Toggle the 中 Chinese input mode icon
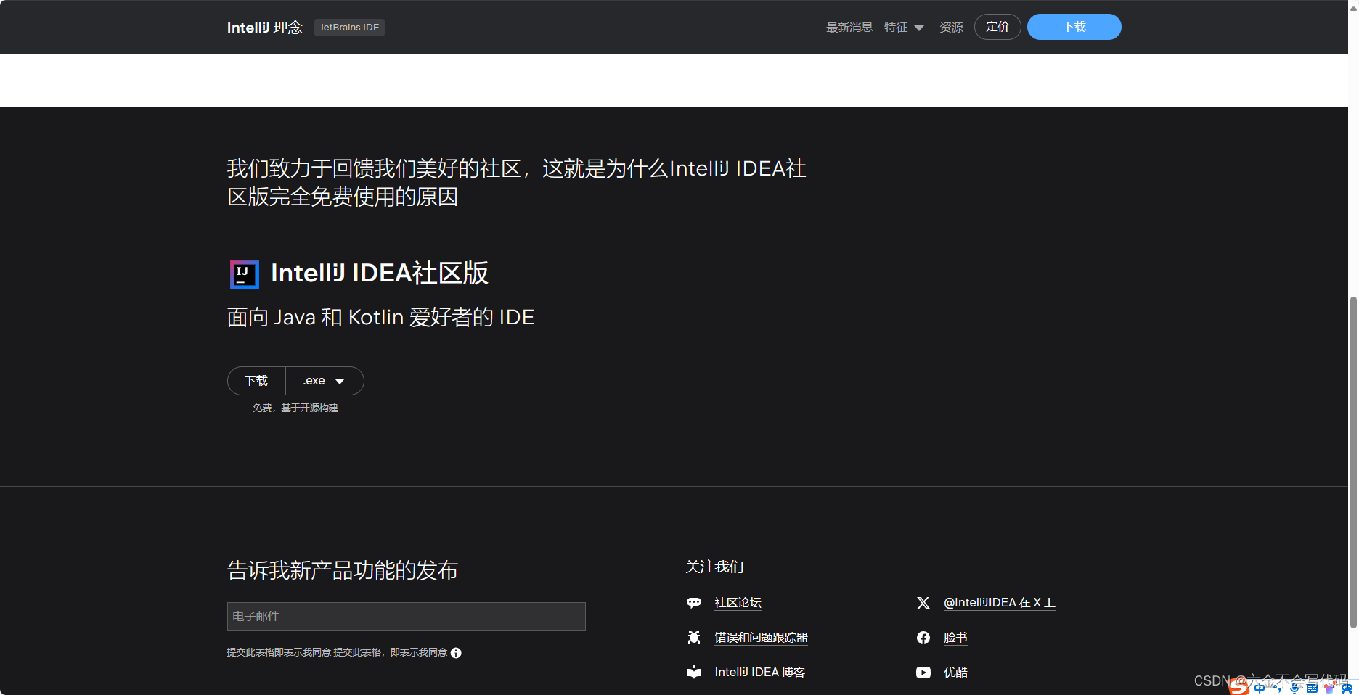This screenshot has width=1359, height=695. click(1259, 688)
